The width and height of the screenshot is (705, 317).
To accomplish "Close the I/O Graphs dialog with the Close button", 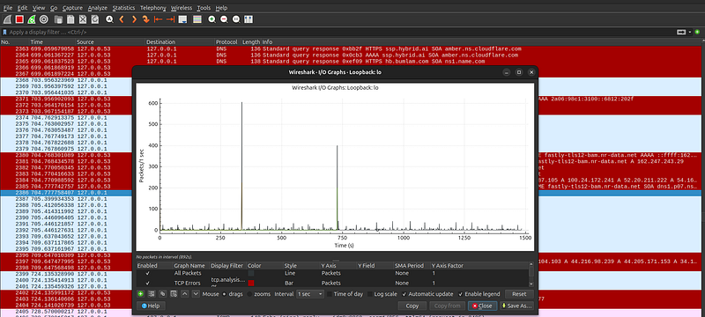I will pos(482,306).
